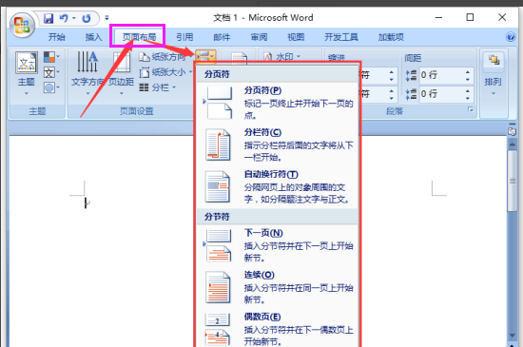523x347 pixels.
Task: Choose theme fonts
Action: click(x=51, y=72)
